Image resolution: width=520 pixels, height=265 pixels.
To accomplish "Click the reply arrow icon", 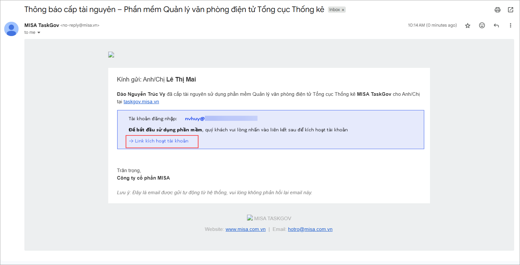I will click(x=496, y=25).
